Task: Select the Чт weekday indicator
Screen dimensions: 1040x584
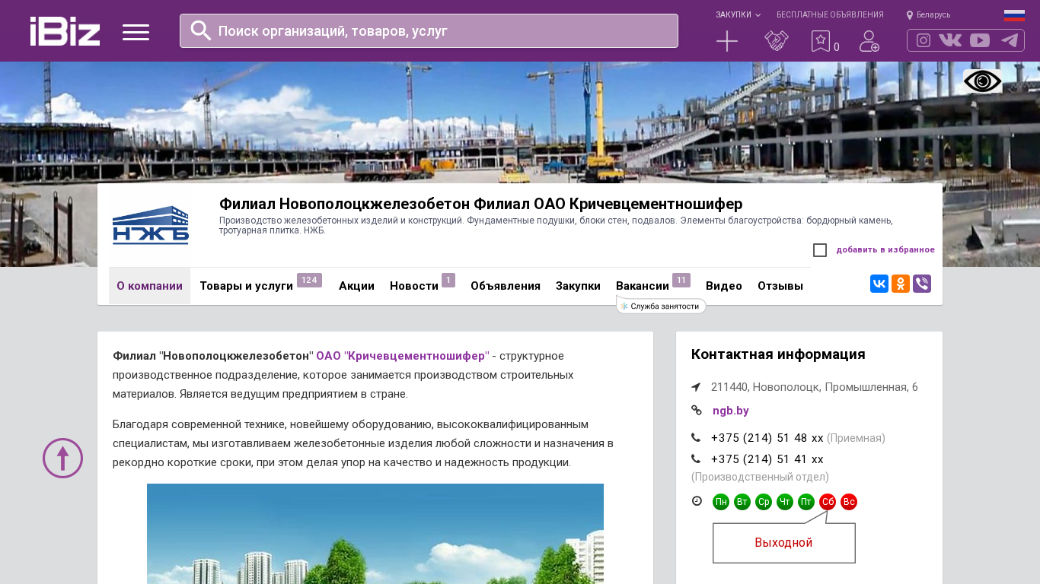Action: point(785,502)
